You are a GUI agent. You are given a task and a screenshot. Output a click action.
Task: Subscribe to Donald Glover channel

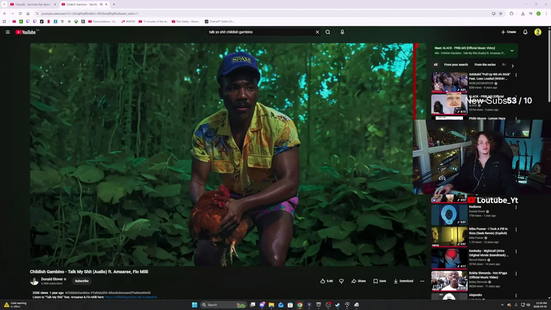pyautogui.click(x=82, y=281)
